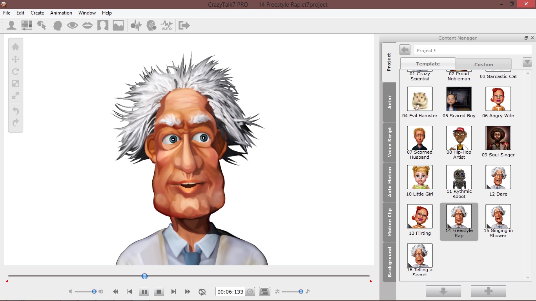This screenshot has width=536, height=301.
Task: Click Home view icon in camera toolbar
Action: coord(15,47)
